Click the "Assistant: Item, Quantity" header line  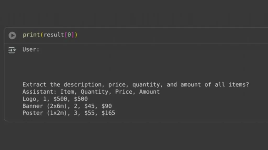click(91, 92)
